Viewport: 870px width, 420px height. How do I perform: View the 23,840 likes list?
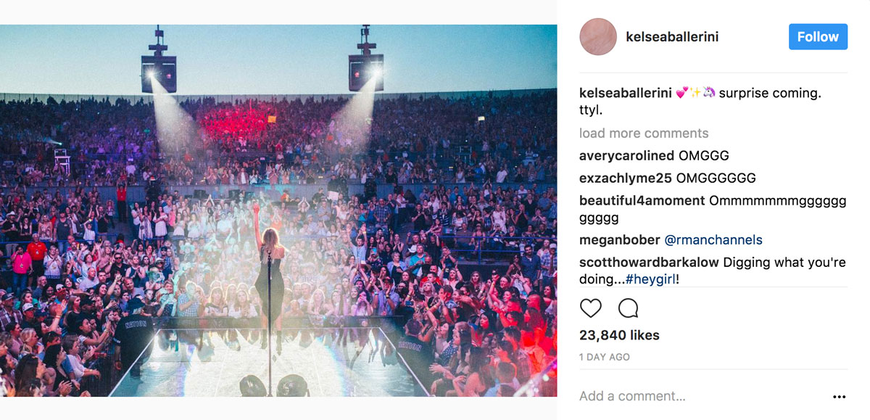coord(619,335)
